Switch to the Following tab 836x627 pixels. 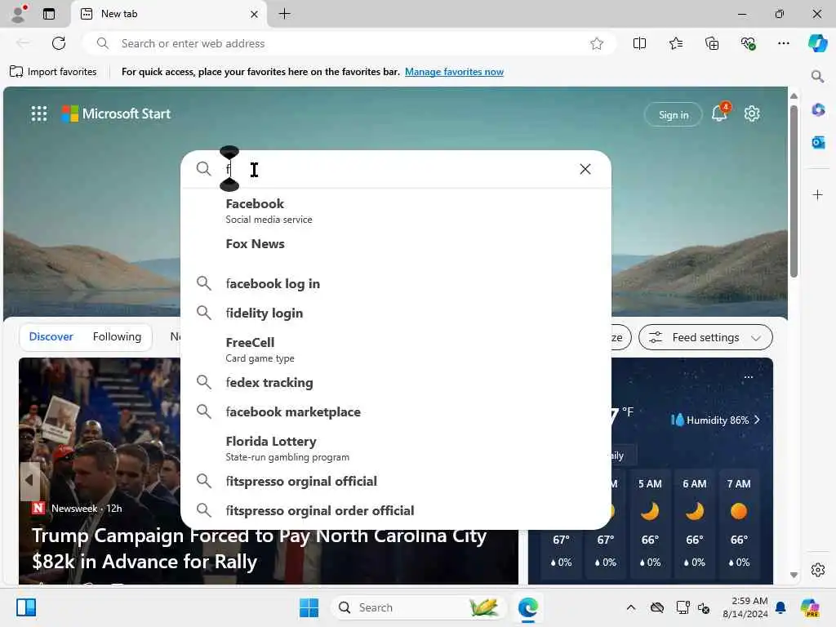coord(117,336)
